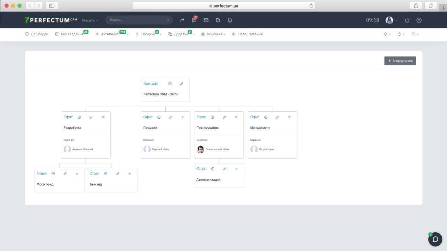Add a sub-unit under Тестирование office

212,117
